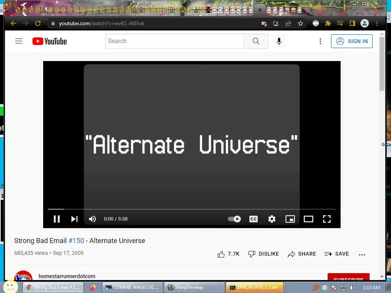Switch to theater mode

point(309,219)
